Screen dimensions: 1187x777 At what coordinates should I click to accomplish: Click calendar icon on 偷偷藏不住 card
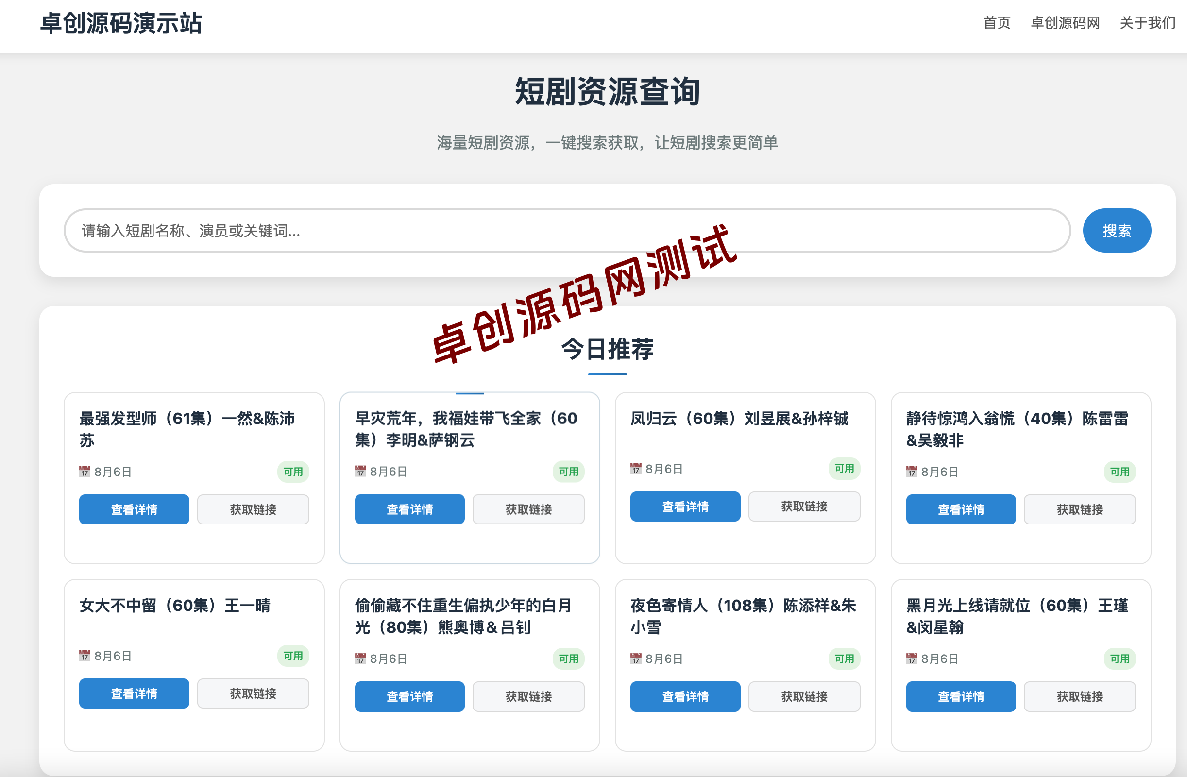click(x=360, y=659)
